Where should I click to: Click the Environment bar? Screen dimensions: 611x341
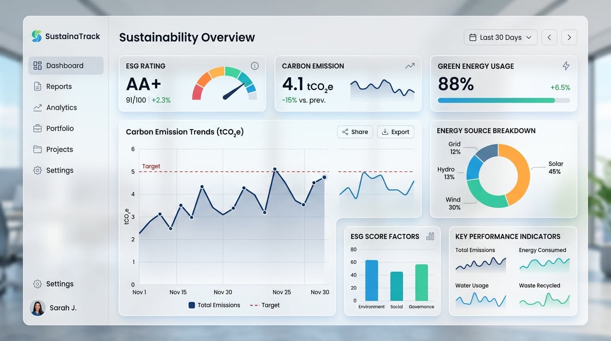point(372,280)
